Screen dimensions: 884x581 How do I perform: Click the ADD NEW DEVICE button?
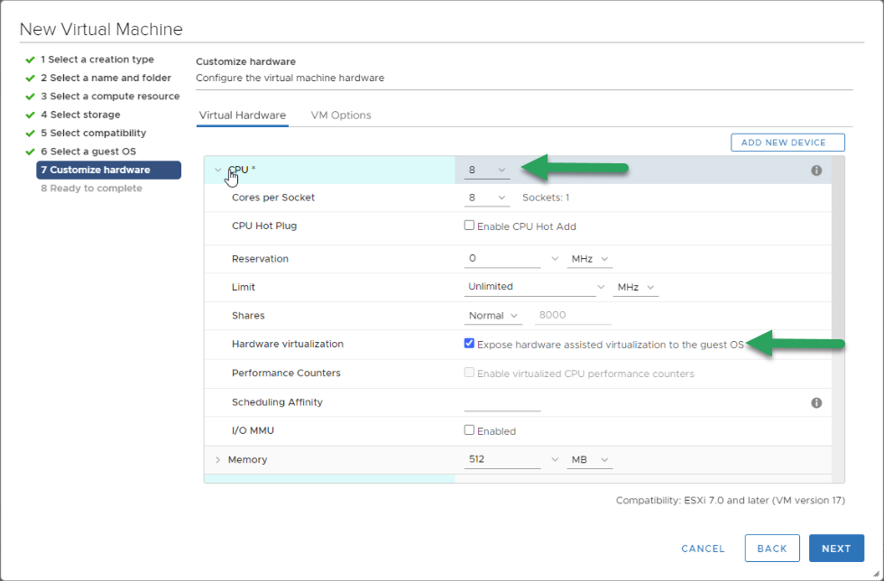point(787,143)
